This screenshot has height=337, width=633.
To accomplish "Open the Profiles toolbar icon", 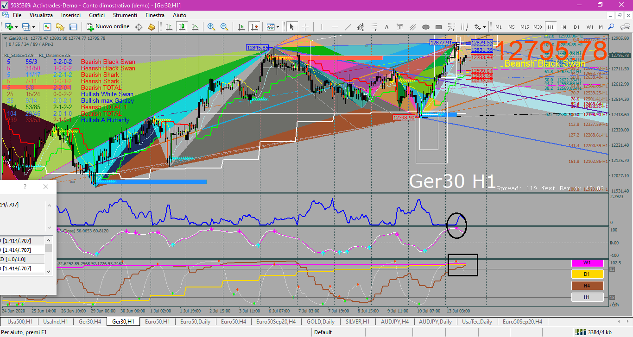I will point(26,27).
